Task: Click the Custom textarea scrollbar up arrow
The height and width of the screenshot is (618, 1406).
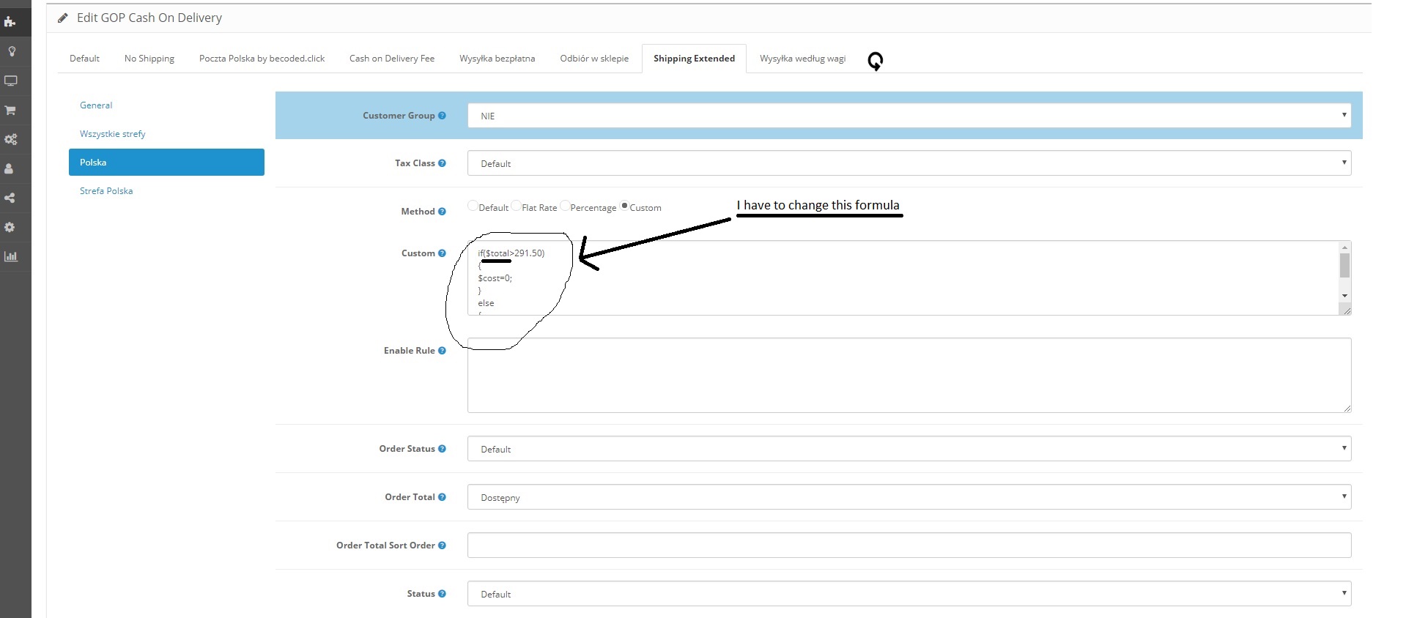Action: tap(1344, 247)
